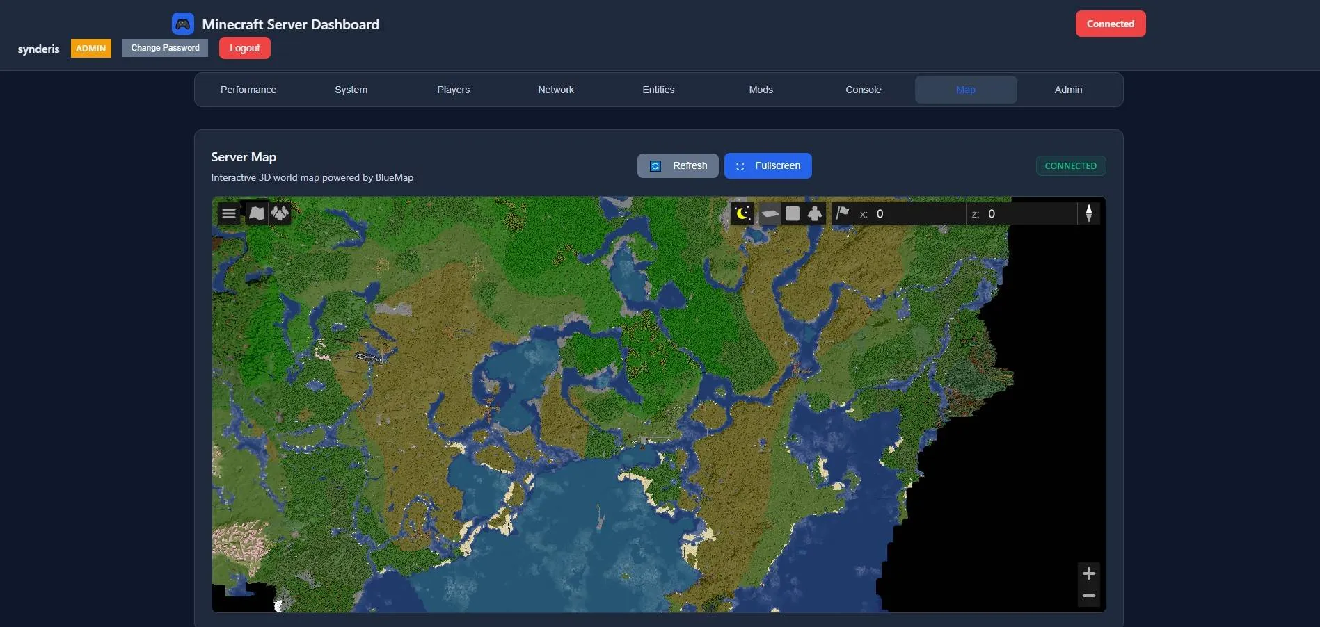Zoom out on the map

(x=1089, y=596)
